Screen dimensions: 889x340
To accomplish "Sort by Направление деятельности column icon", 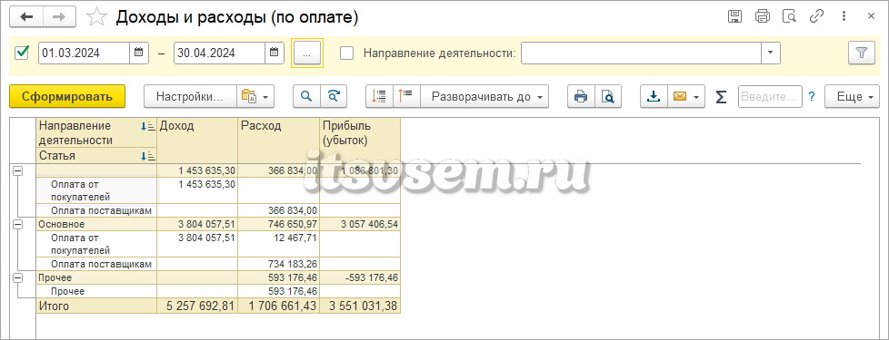I will [x=148, y=127].
